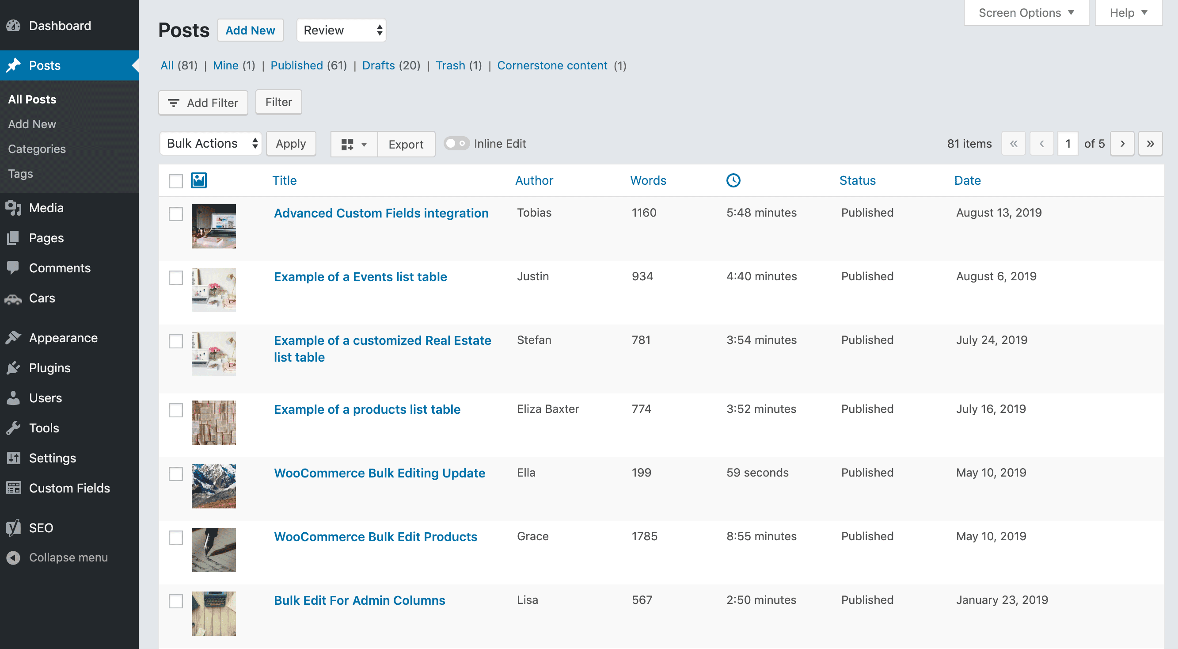Select the Example of a Events list table checkbox
This screenshot has width=1178, height=649.
tap(175, 277)
